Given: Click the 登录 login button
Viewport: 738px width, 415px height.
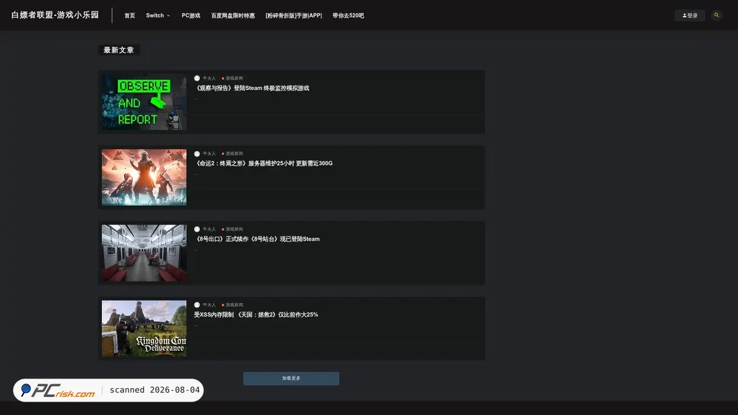Looking at the screenshot, I should [690, 15].
